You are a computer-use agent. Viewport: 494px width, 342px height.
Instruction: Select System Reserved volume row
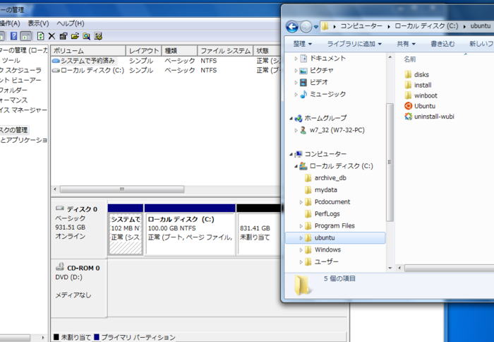[166, 61]
